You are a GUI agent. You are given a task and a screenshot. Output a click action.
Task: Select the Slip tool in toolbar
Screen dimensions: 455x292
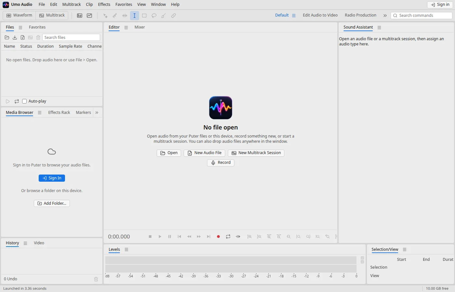pos(125,16)
